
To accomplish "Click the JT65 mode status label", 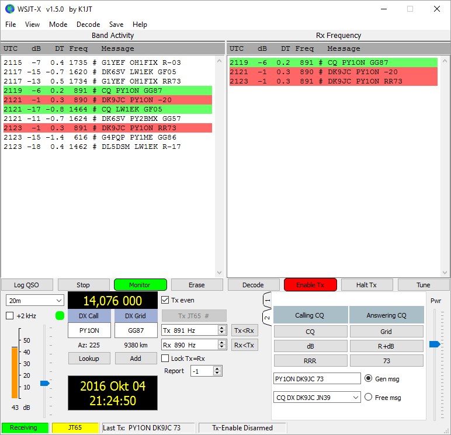I will (x=75, y=428).
